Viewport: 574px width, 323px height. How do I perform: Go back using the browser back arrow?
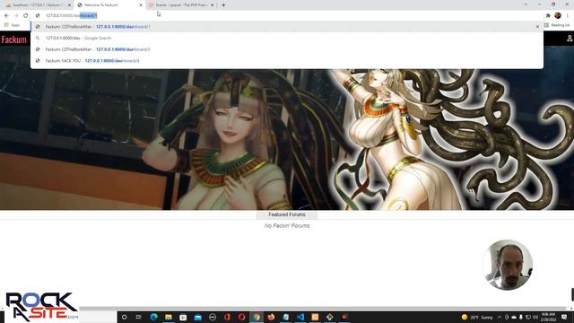(6, 15)
